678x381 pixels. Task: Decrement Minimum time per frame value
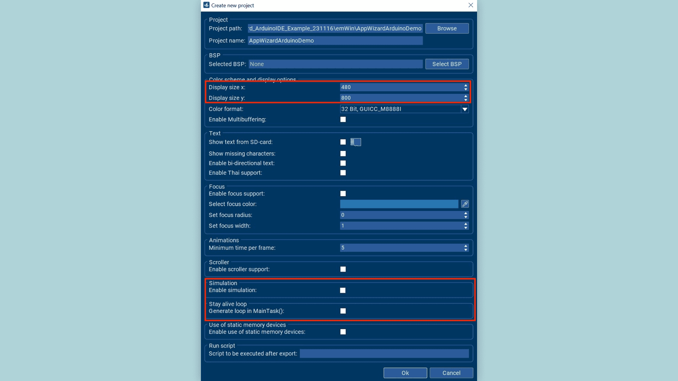(x=465, y=250)
